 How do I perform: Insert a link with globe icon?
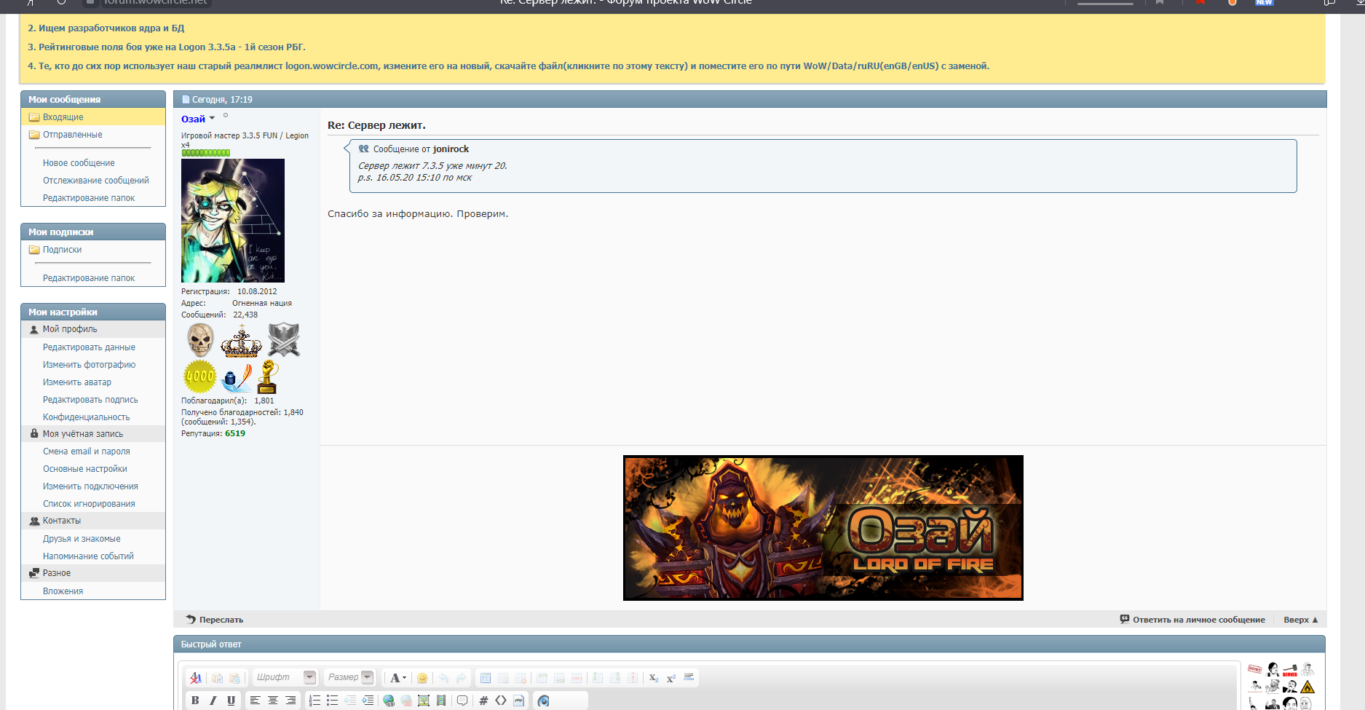[389, 701]
